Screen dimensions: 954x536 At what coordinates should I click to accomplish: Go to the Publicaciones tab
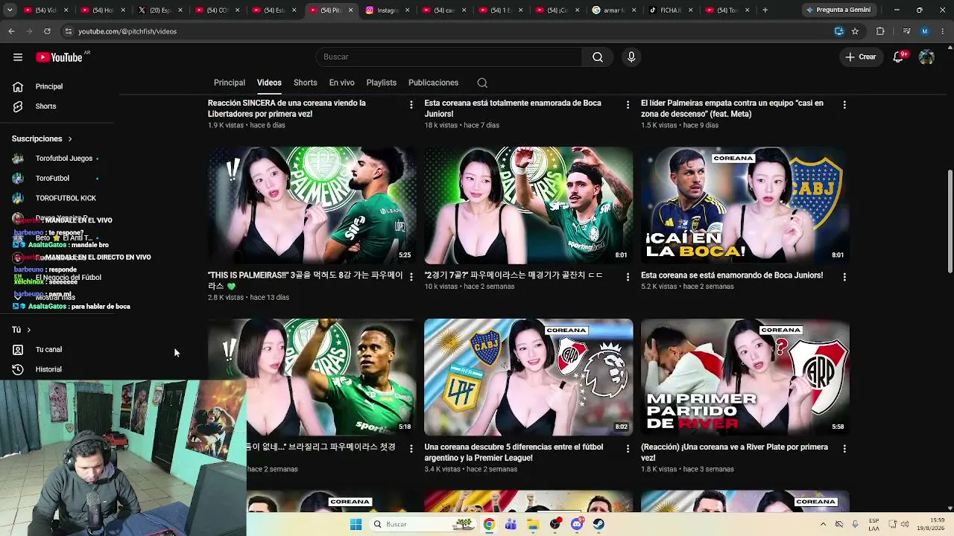pos(433,83)
